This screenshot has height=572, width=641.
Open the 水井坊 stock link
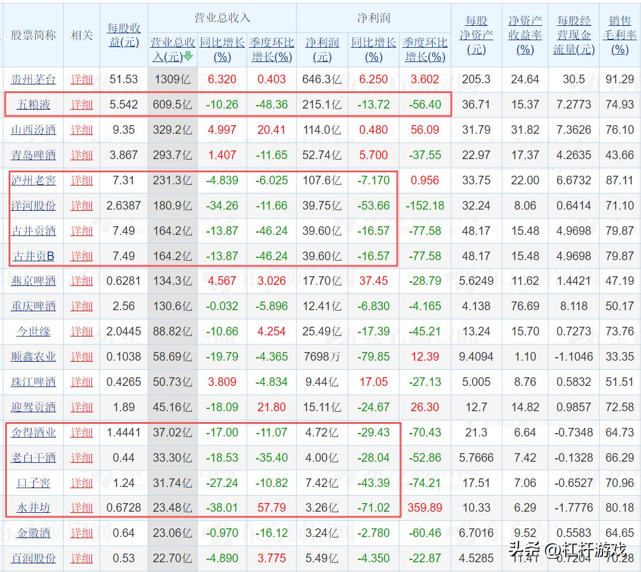33,508
